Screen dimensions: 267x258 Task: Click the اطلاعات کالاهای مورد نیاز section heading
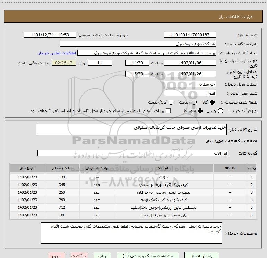click(x=232, y=141)
